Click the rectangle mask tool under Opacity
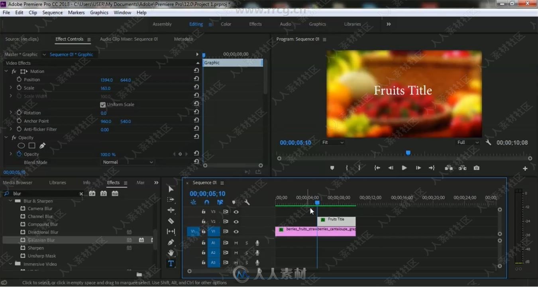This screenshot has height=287, width=538. (32, 146)
